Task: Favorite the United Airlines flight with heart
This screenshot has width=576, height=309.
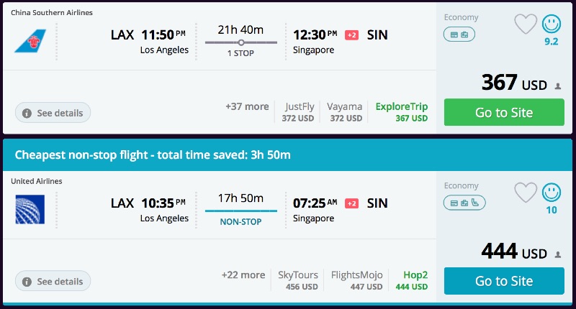Action: [526, 193]
